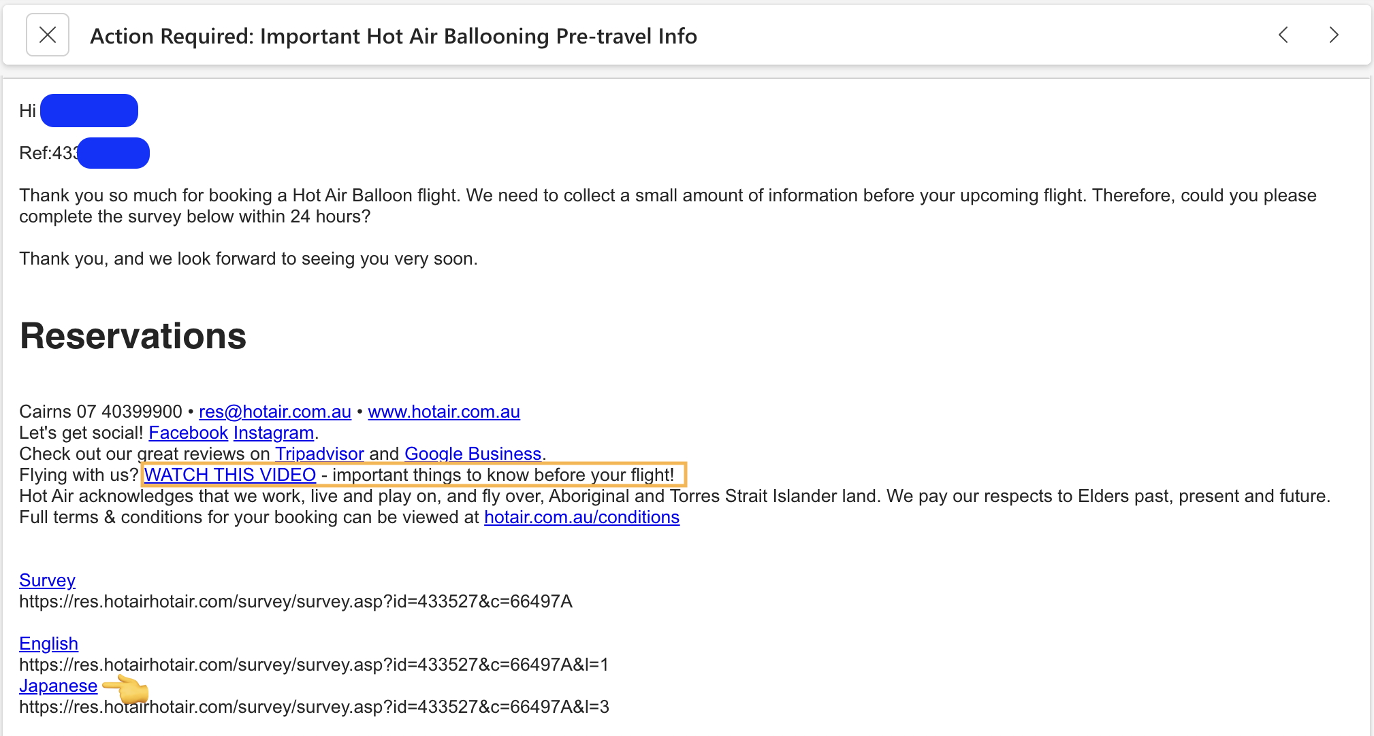The image size is (1374, 736).
Task: Close the email with the X button
Action: click(48, 35)
